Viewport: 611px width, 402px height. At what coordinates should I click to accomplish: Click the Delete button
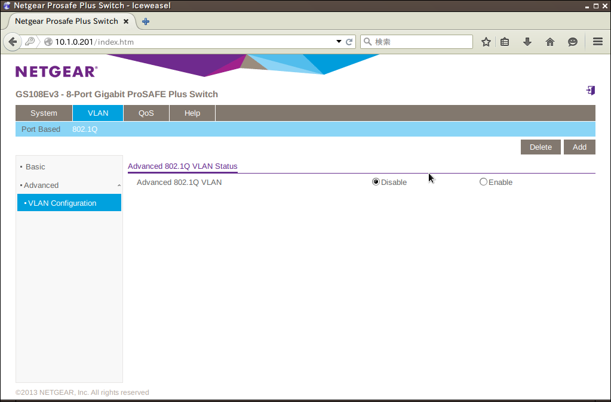click(541, 147)
